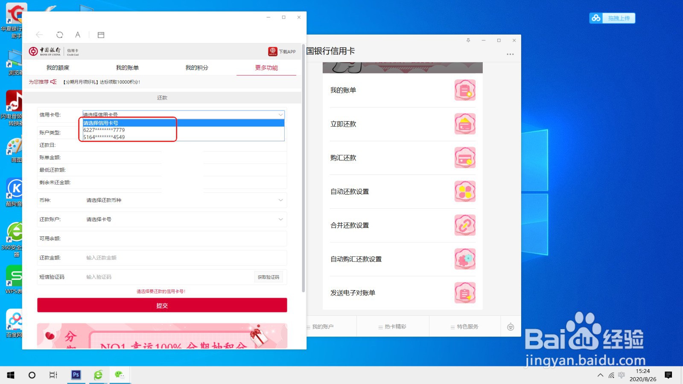Image resolution: width=683 pixels, height=384 pixels.
Task: Click the 发送电子对账单 icon
Action: click(465, 293)
